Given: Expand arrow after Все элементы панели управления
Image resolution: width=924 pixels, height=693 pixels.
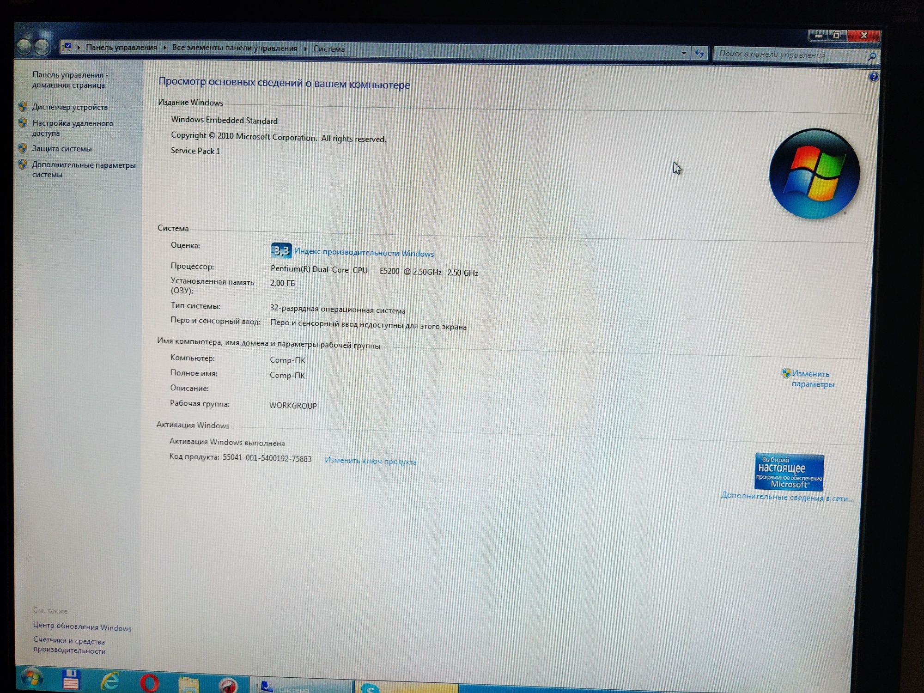Looking at the screenshot, I should [305, 48].
